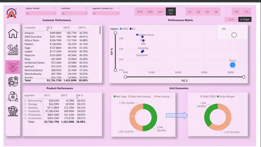Click the Novus bubble in Performance Matrix

pos(232,65)
